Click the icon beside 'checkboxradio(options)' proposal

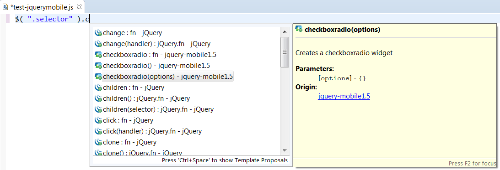(98, 77)
